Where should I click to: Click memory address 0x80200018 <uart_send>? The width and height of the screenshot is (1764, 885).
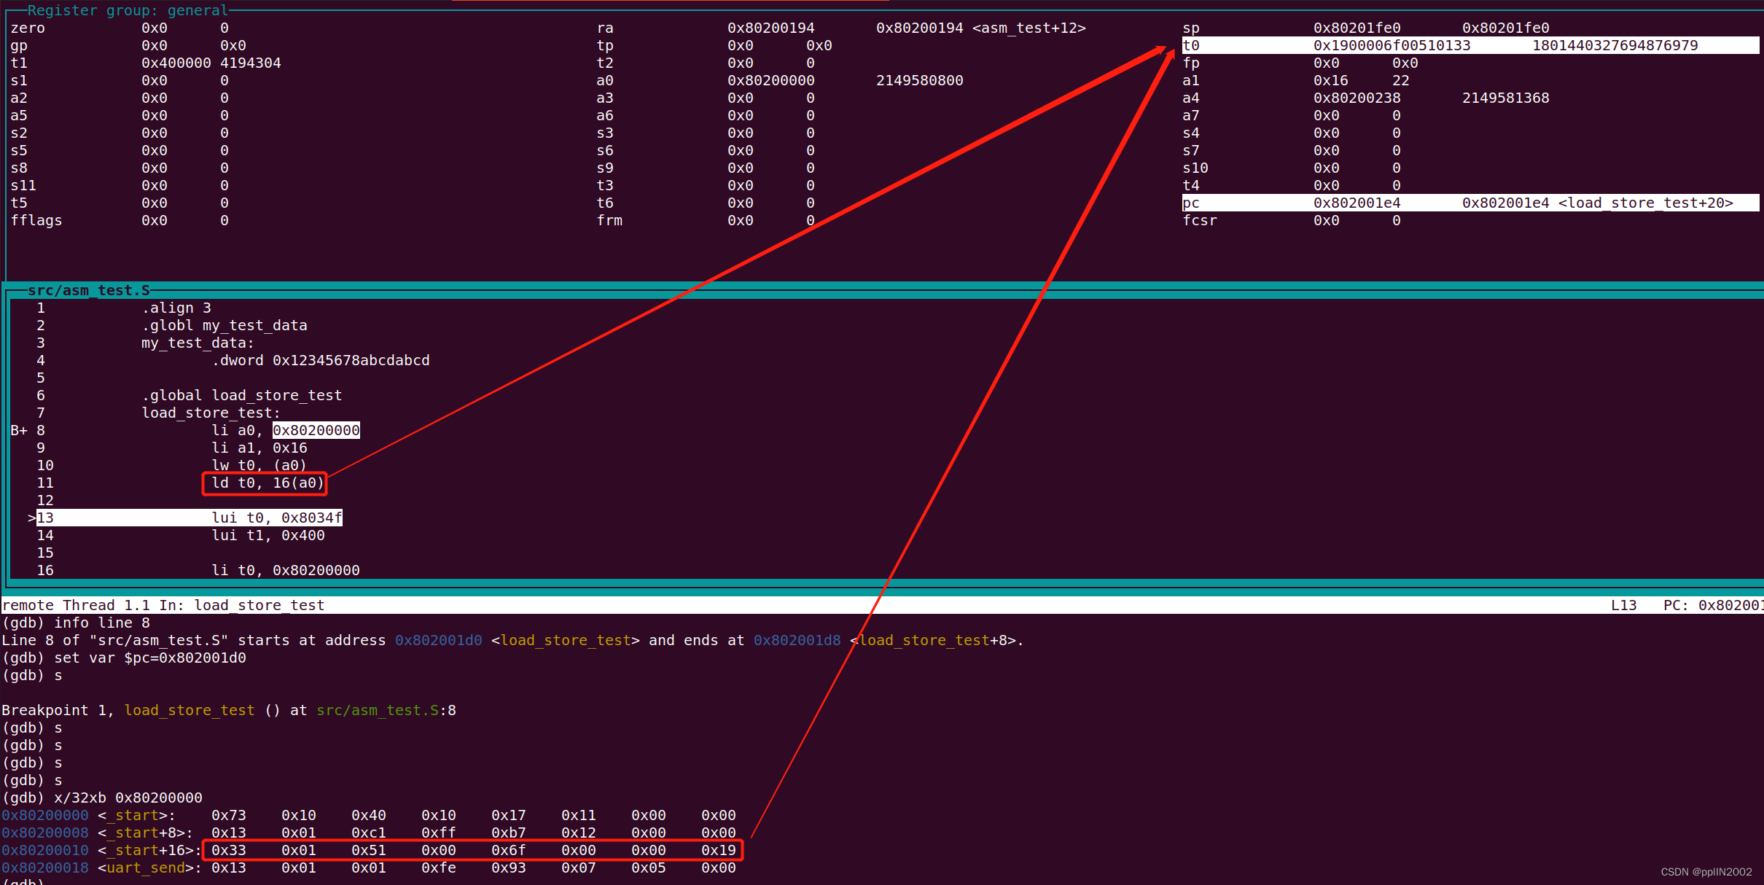101,868
